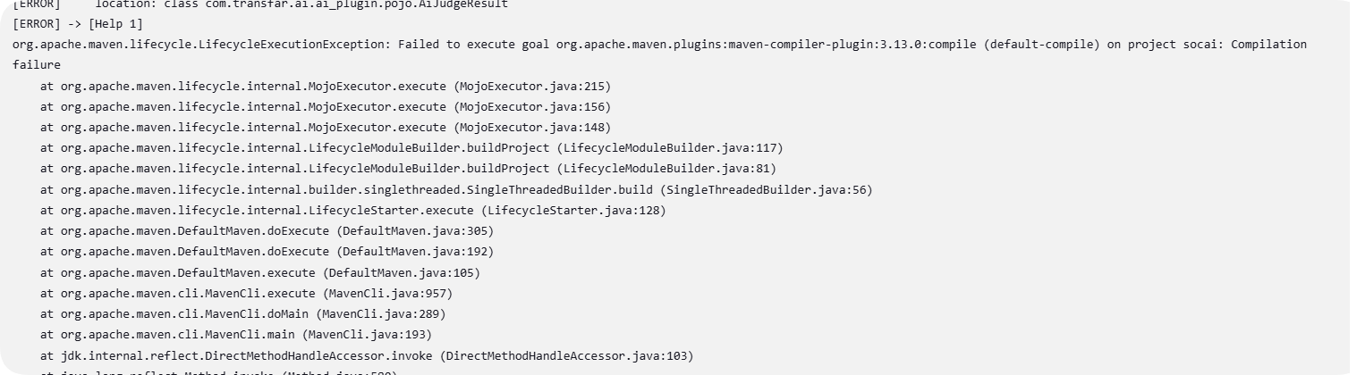The height and width of the screenshot is (375, 1365).
Task: Click the DefaultMaven.java:305 stack frame
Action: pyautogui.click(x=414, y=230)
